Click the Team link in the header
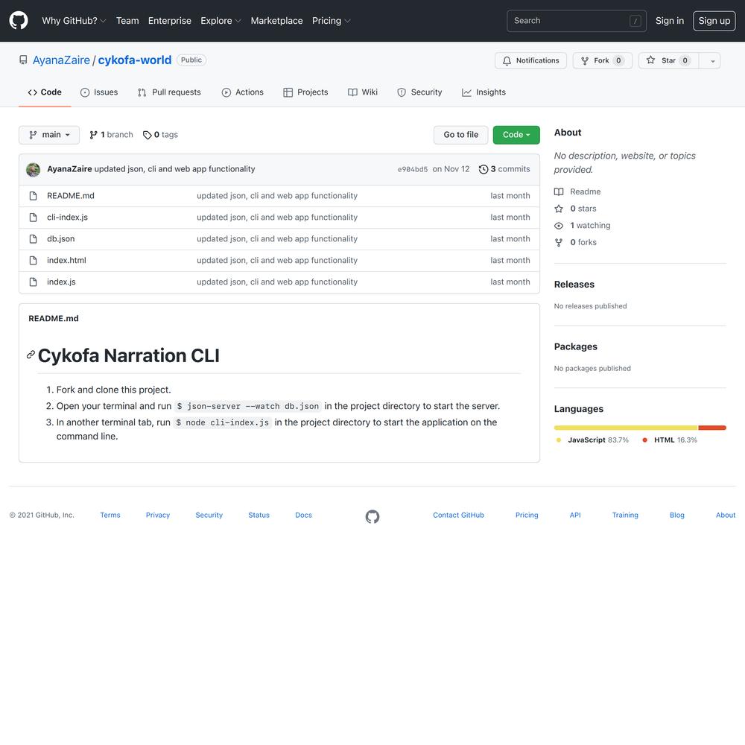 coord(127,21)
